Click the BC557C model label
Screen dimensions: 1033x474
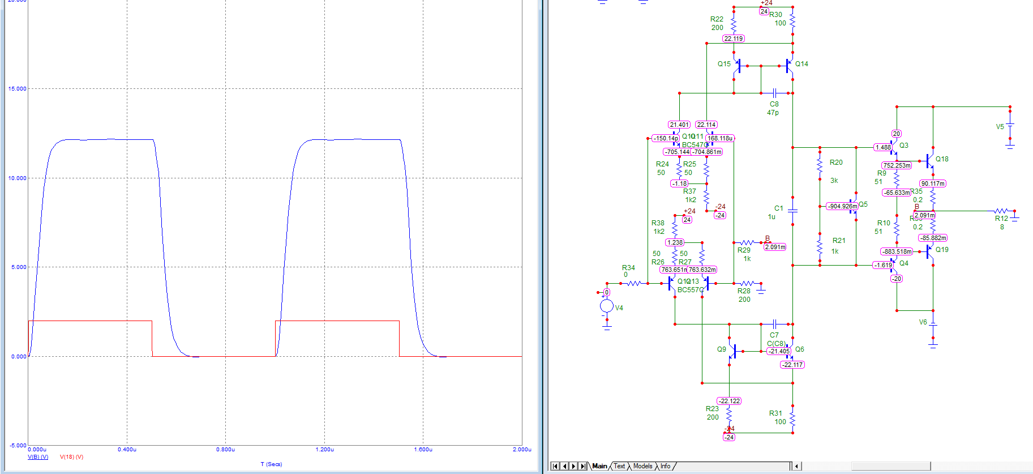point(691,290)
